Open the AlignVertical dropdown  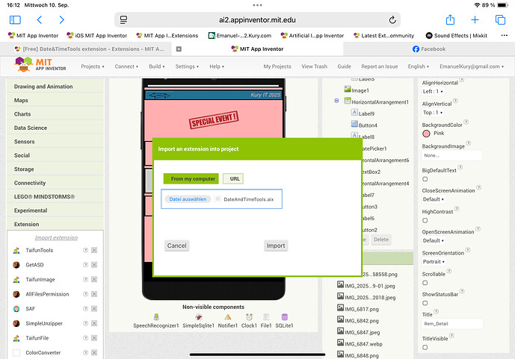pos(433,113)
